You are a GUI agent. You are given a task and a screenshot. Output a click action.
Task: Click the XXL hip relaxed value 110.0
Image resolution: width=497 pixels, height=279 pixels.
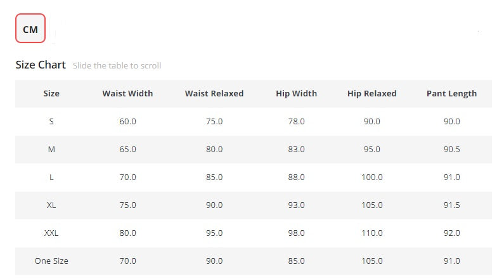point(371,233)
